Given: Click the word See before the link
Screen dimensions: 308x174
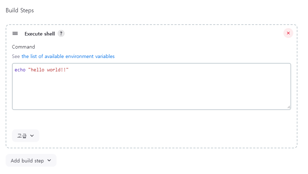Looking at the screenshot, I should point(16,57).
